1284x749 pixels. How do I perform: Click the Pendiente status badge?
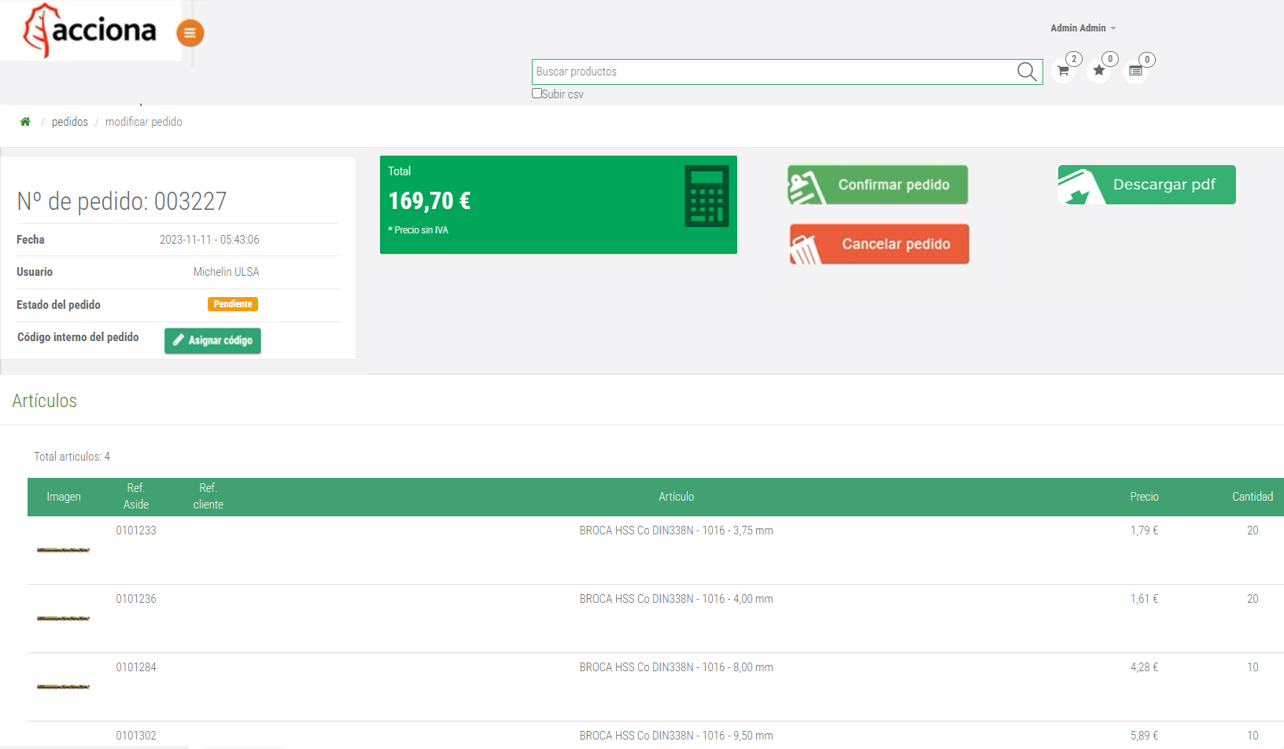tap(233, 304)
